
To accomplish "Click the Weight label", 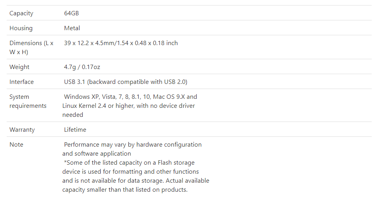I will [x=20, y=67].
